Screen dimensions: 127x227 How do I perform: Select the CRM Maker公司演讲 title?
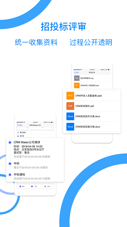coord(27,142)
